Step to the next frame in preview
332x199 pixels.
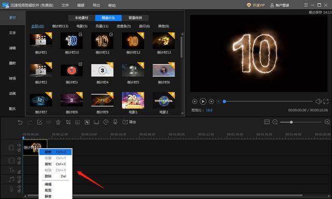[x=211, y=102]
